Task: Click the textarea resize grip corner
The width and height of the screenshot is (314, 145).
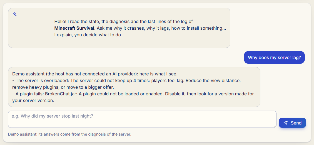Action: pyautogui.click(x=275, y=126)
